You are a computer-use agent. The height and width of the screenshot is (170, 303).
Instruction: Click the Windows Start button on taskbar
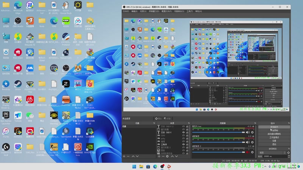(134, 167)
